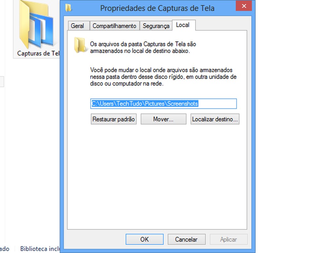The image size is (322, 253).
Task: Click the Localizar destino... button
Action: click(215, 119)
